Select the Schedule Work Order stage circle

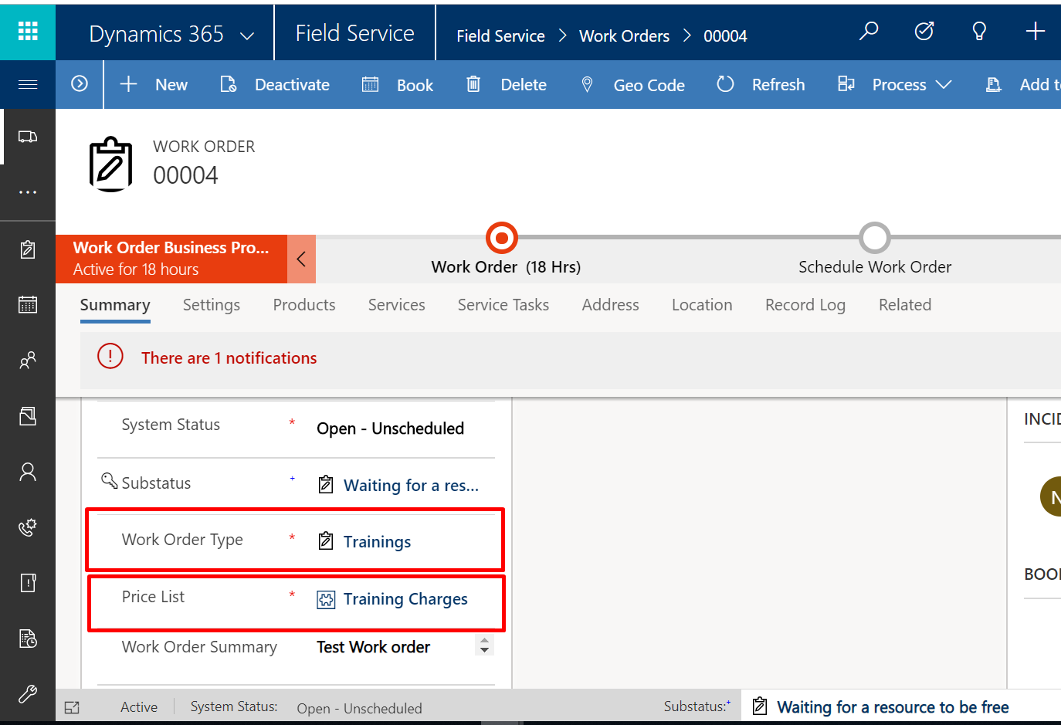[874, 238]
